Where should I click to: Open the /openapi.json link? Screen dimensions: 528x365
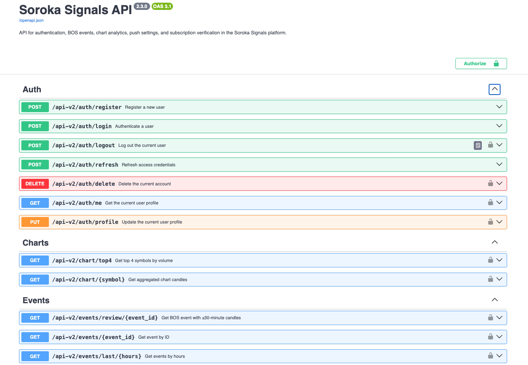(x=31, y=21)
